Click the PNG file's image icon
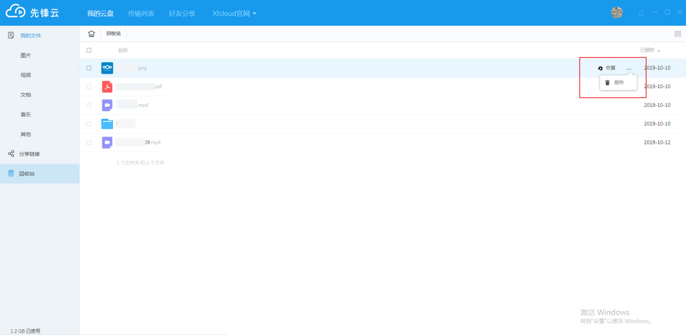The image size is (686, 336). click(107, 68)
